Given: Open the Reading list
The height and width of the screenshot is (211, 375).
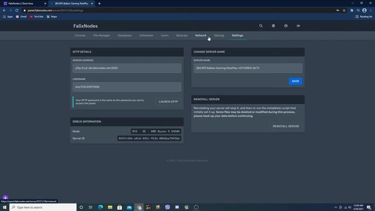Looking at the screenshot, I should tap(364, 17).
